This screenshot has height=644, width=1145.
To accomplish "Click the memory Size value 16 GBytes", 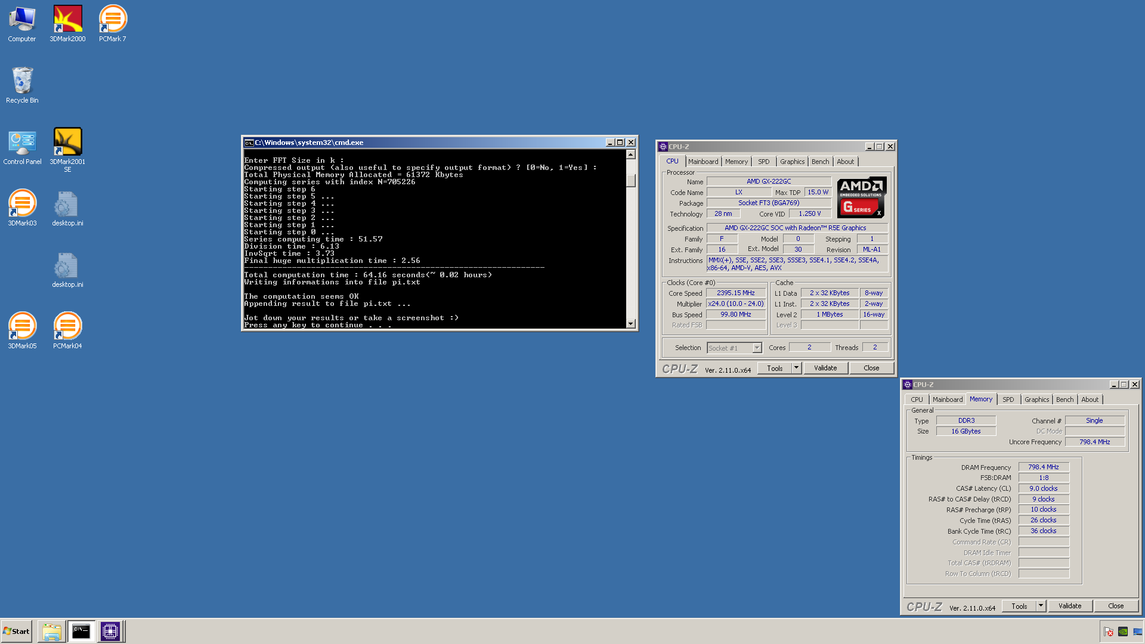I will tap(966, 431).
